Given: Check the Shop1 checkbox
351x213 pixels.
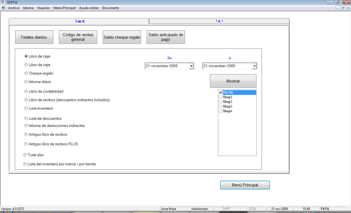Looking at the screenshot, I should coord(220,97).
